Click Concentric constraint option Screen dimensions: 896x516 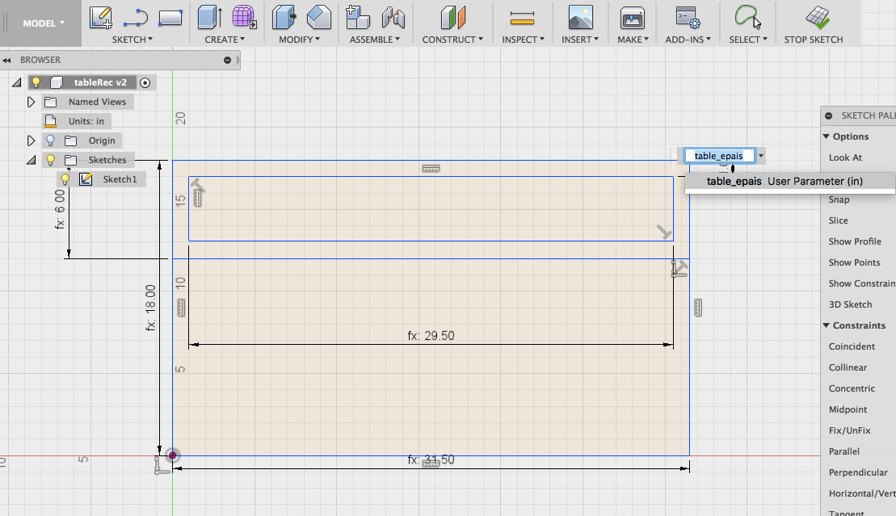point(852,388)
